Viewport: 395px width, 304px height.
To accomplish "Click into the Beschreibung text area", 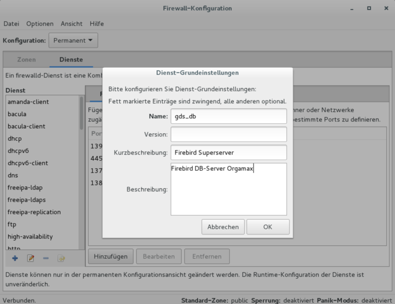I will click(228, 193).
